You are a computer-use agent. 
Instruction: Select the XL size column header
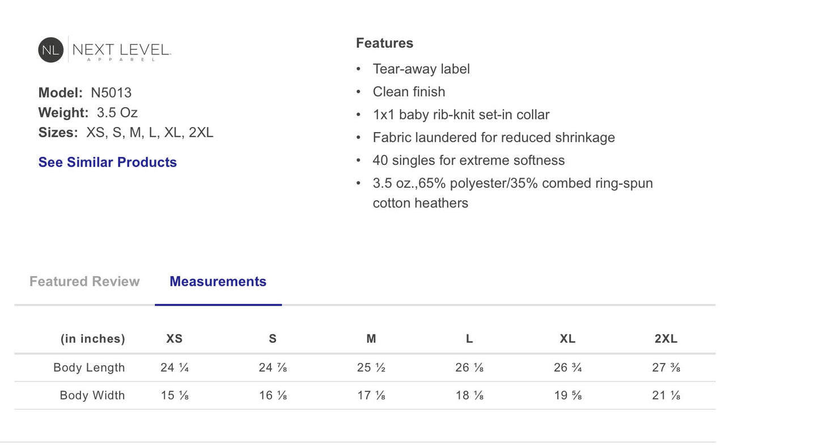coord(567,339)
